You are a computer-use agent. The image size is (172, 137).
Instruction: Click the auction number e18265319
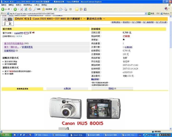click(127, 72)
